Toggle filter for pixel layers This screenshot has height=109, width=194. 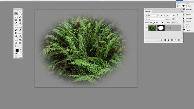[162, 15]
